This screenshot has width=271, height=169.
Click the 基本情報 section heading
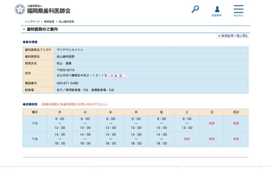[x=31, y=42]
